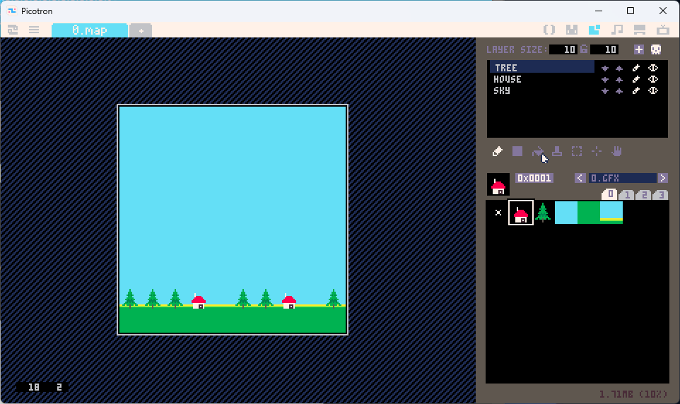The height and width of the screenshot is (404, 680).
Task: Hide the SKY layer
Action: [x=653, y=90]
